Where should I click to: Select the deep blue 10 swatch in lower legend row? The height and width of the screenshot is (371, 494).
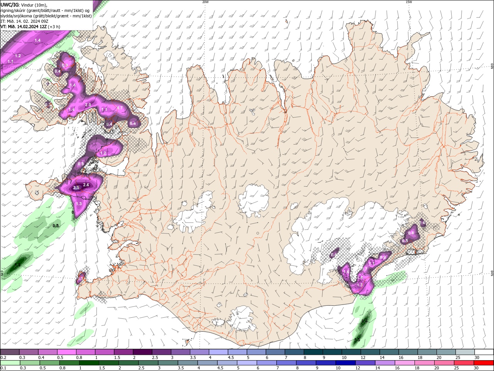(345, 363)
